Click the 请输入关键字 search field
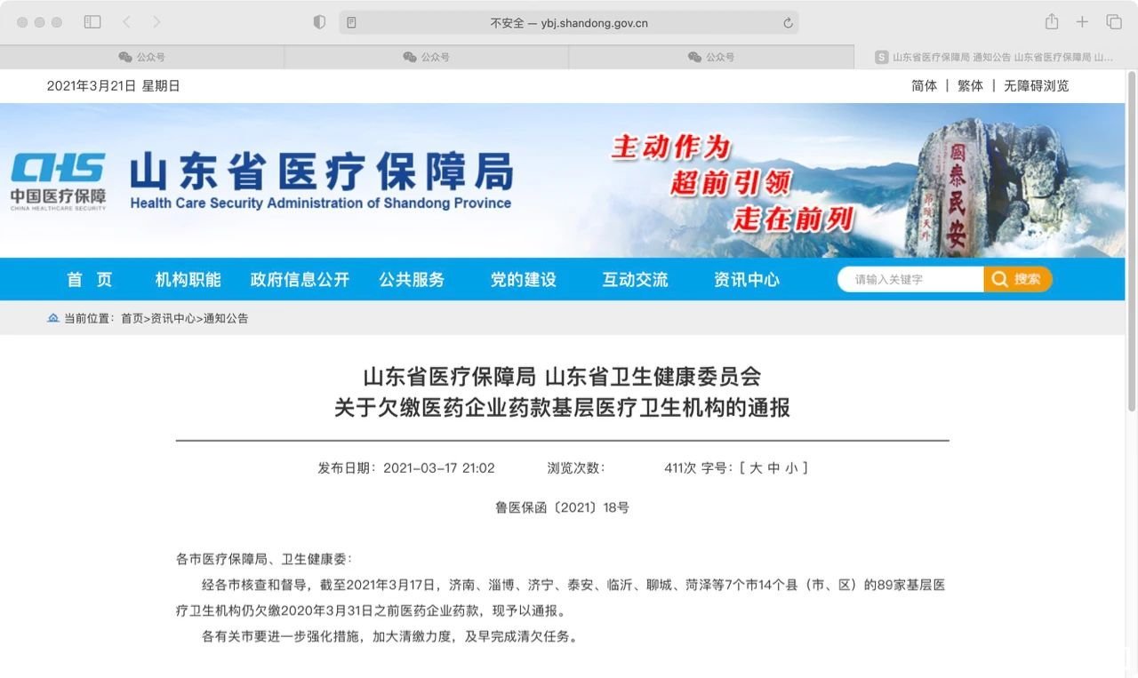 [911, 279]
